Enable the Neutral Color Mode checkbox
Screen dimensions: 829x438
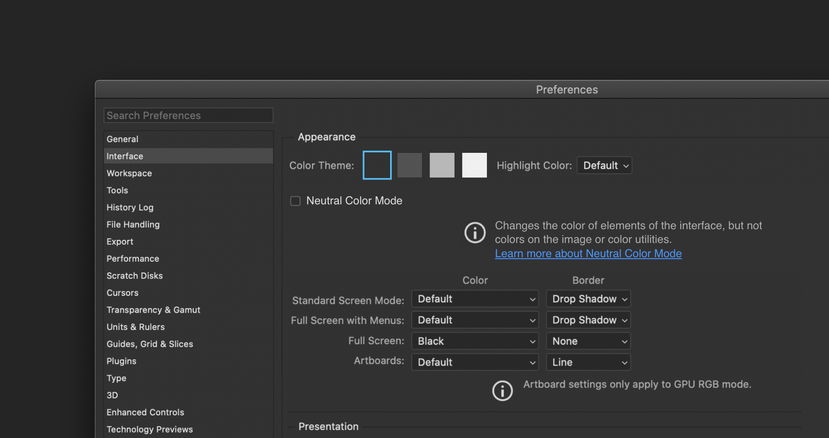pyautogui.click(x=295, y=201)
